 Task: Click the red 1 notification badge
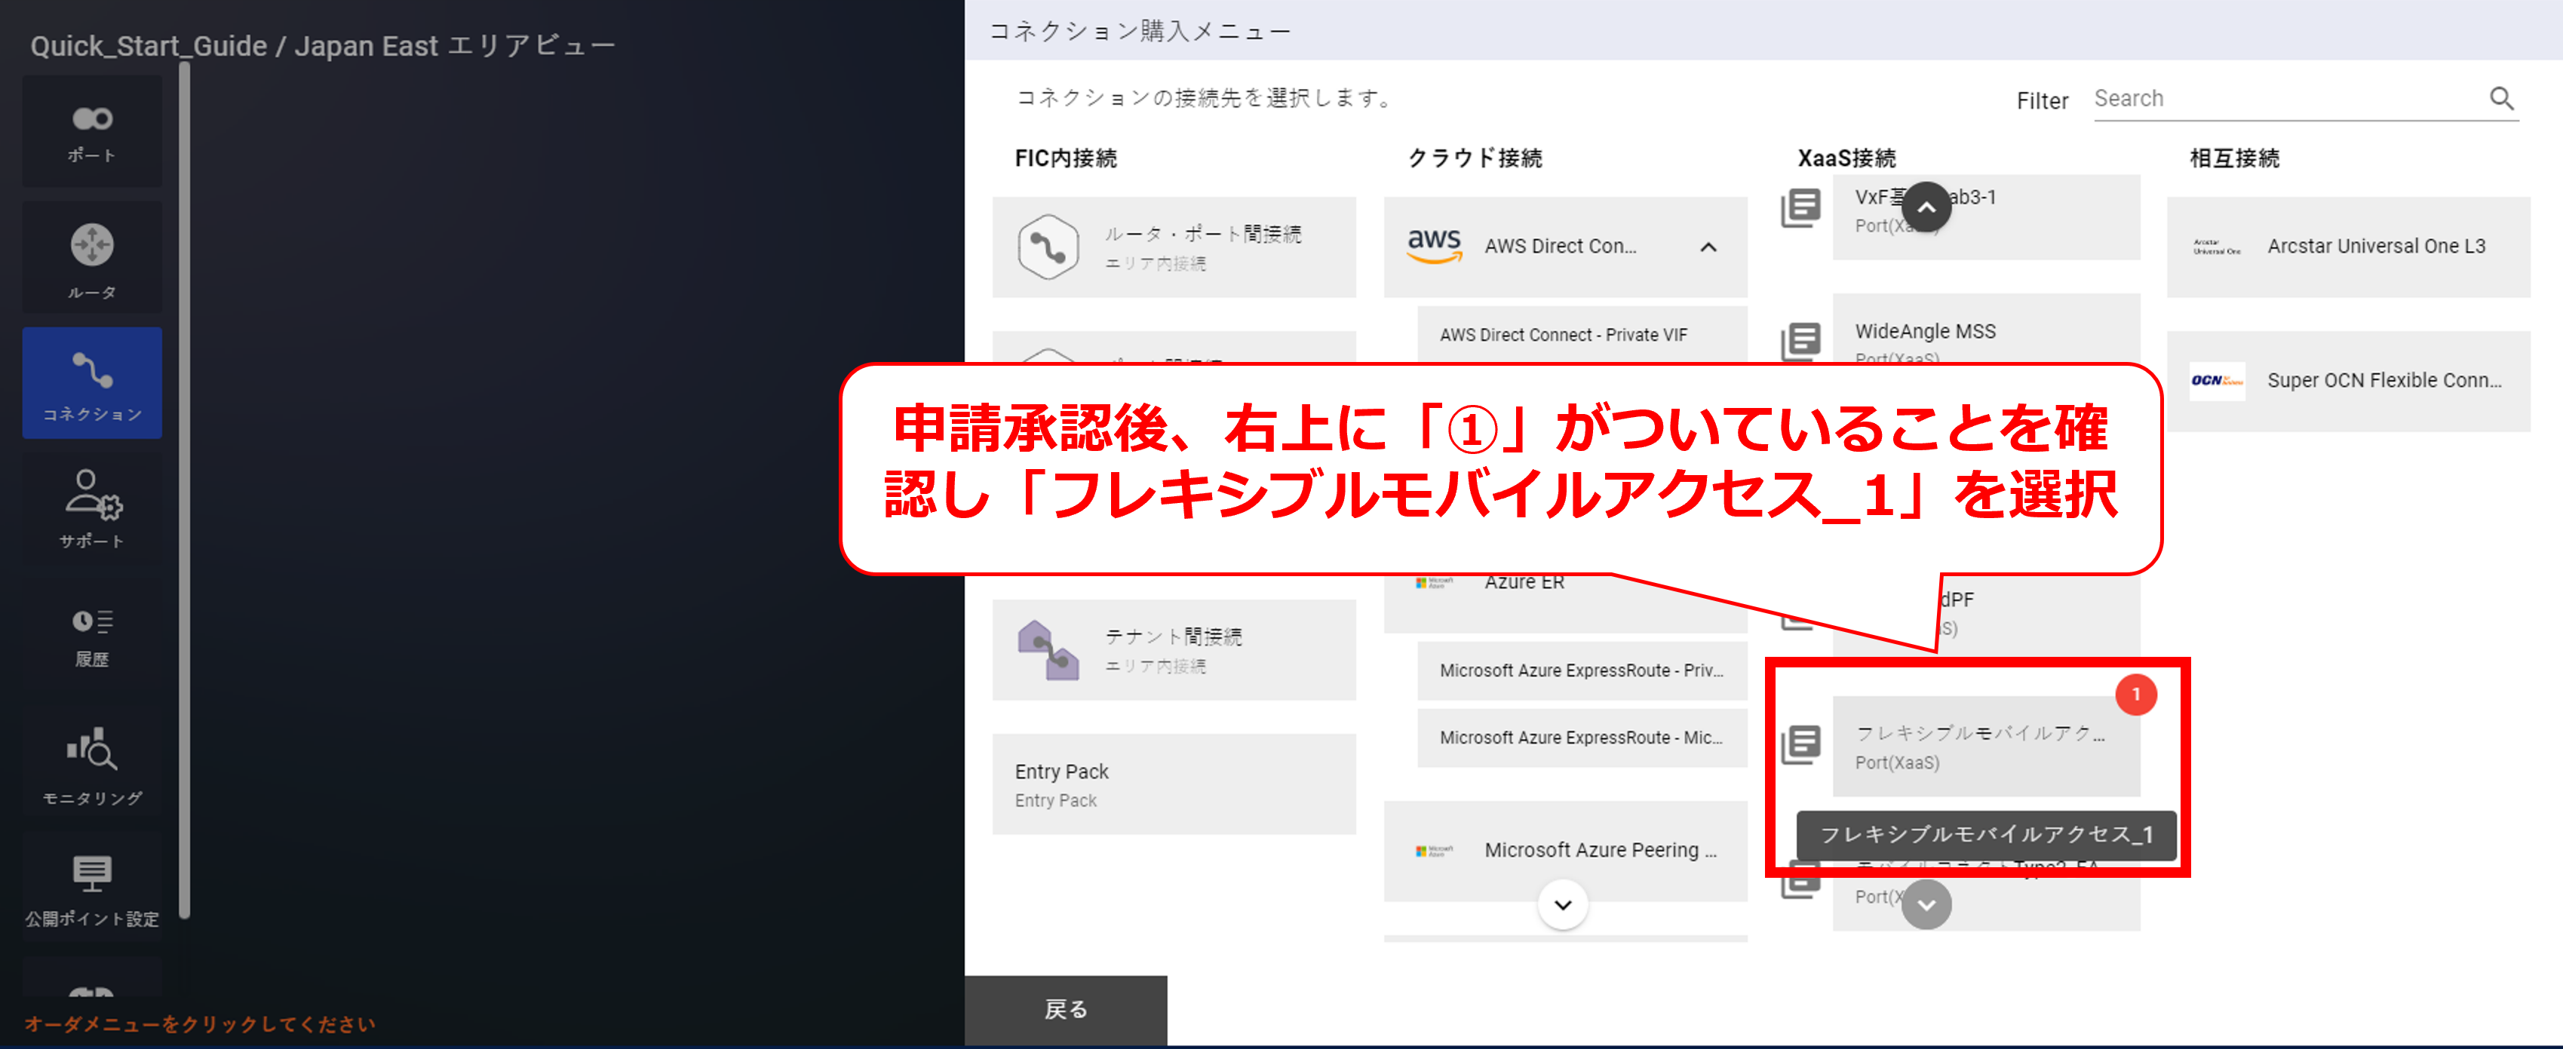2135,694
